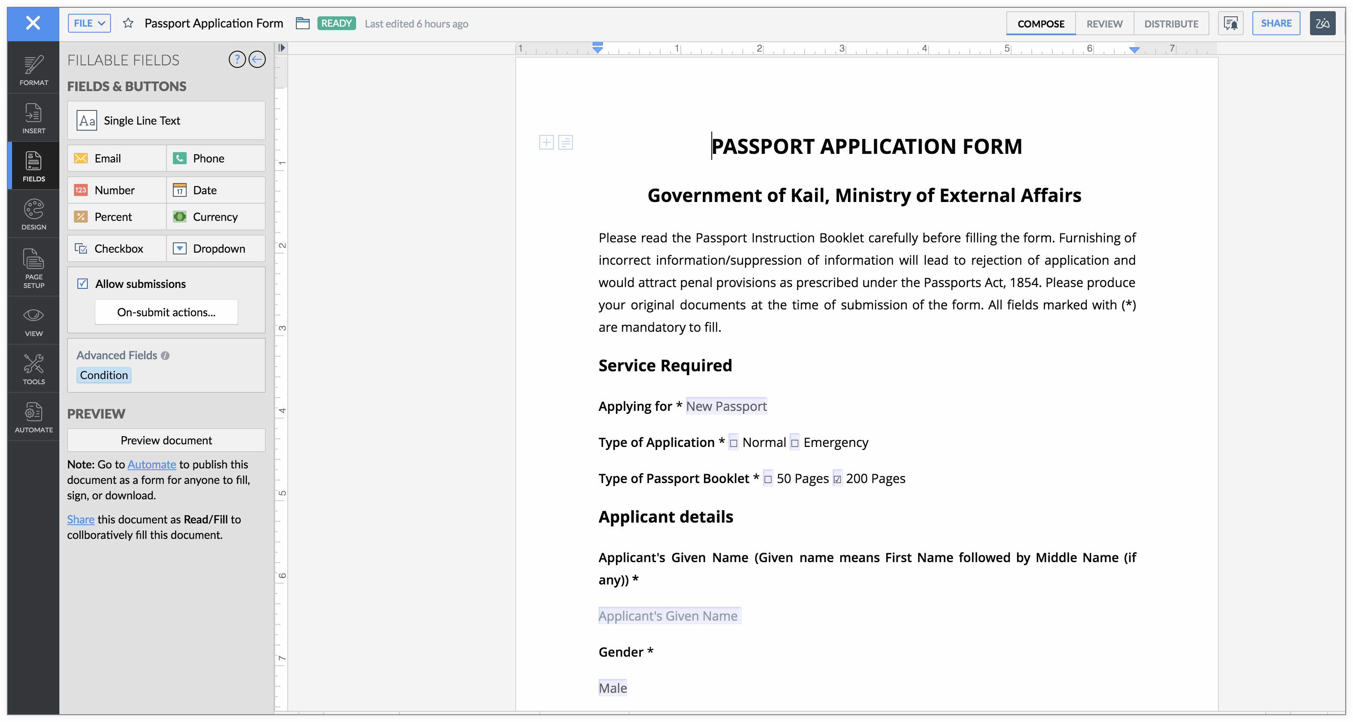Open the View sidebar panel

pyautogui.click(x=34, y=321)
